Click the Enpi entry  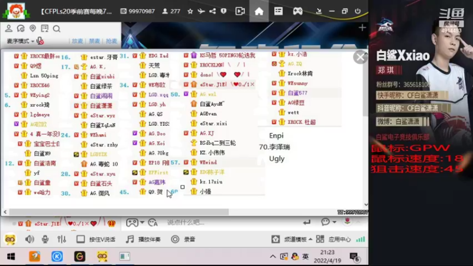coord(276,136)
